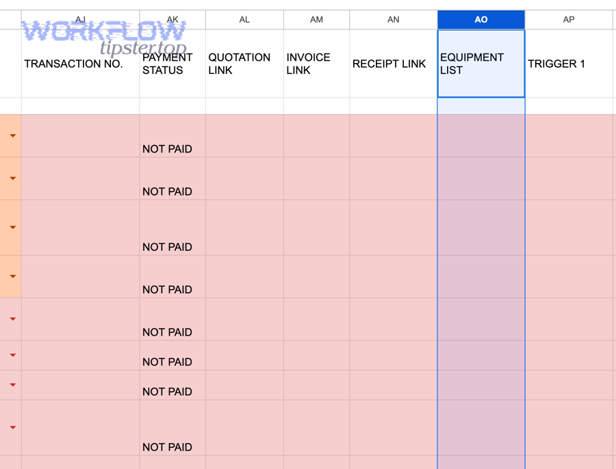
Task: Select column header AL
Action: pos(244,19)
